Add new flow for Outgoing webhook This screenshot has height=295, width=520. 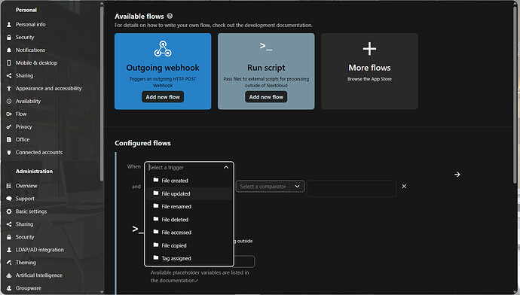[x=163, y=97]
